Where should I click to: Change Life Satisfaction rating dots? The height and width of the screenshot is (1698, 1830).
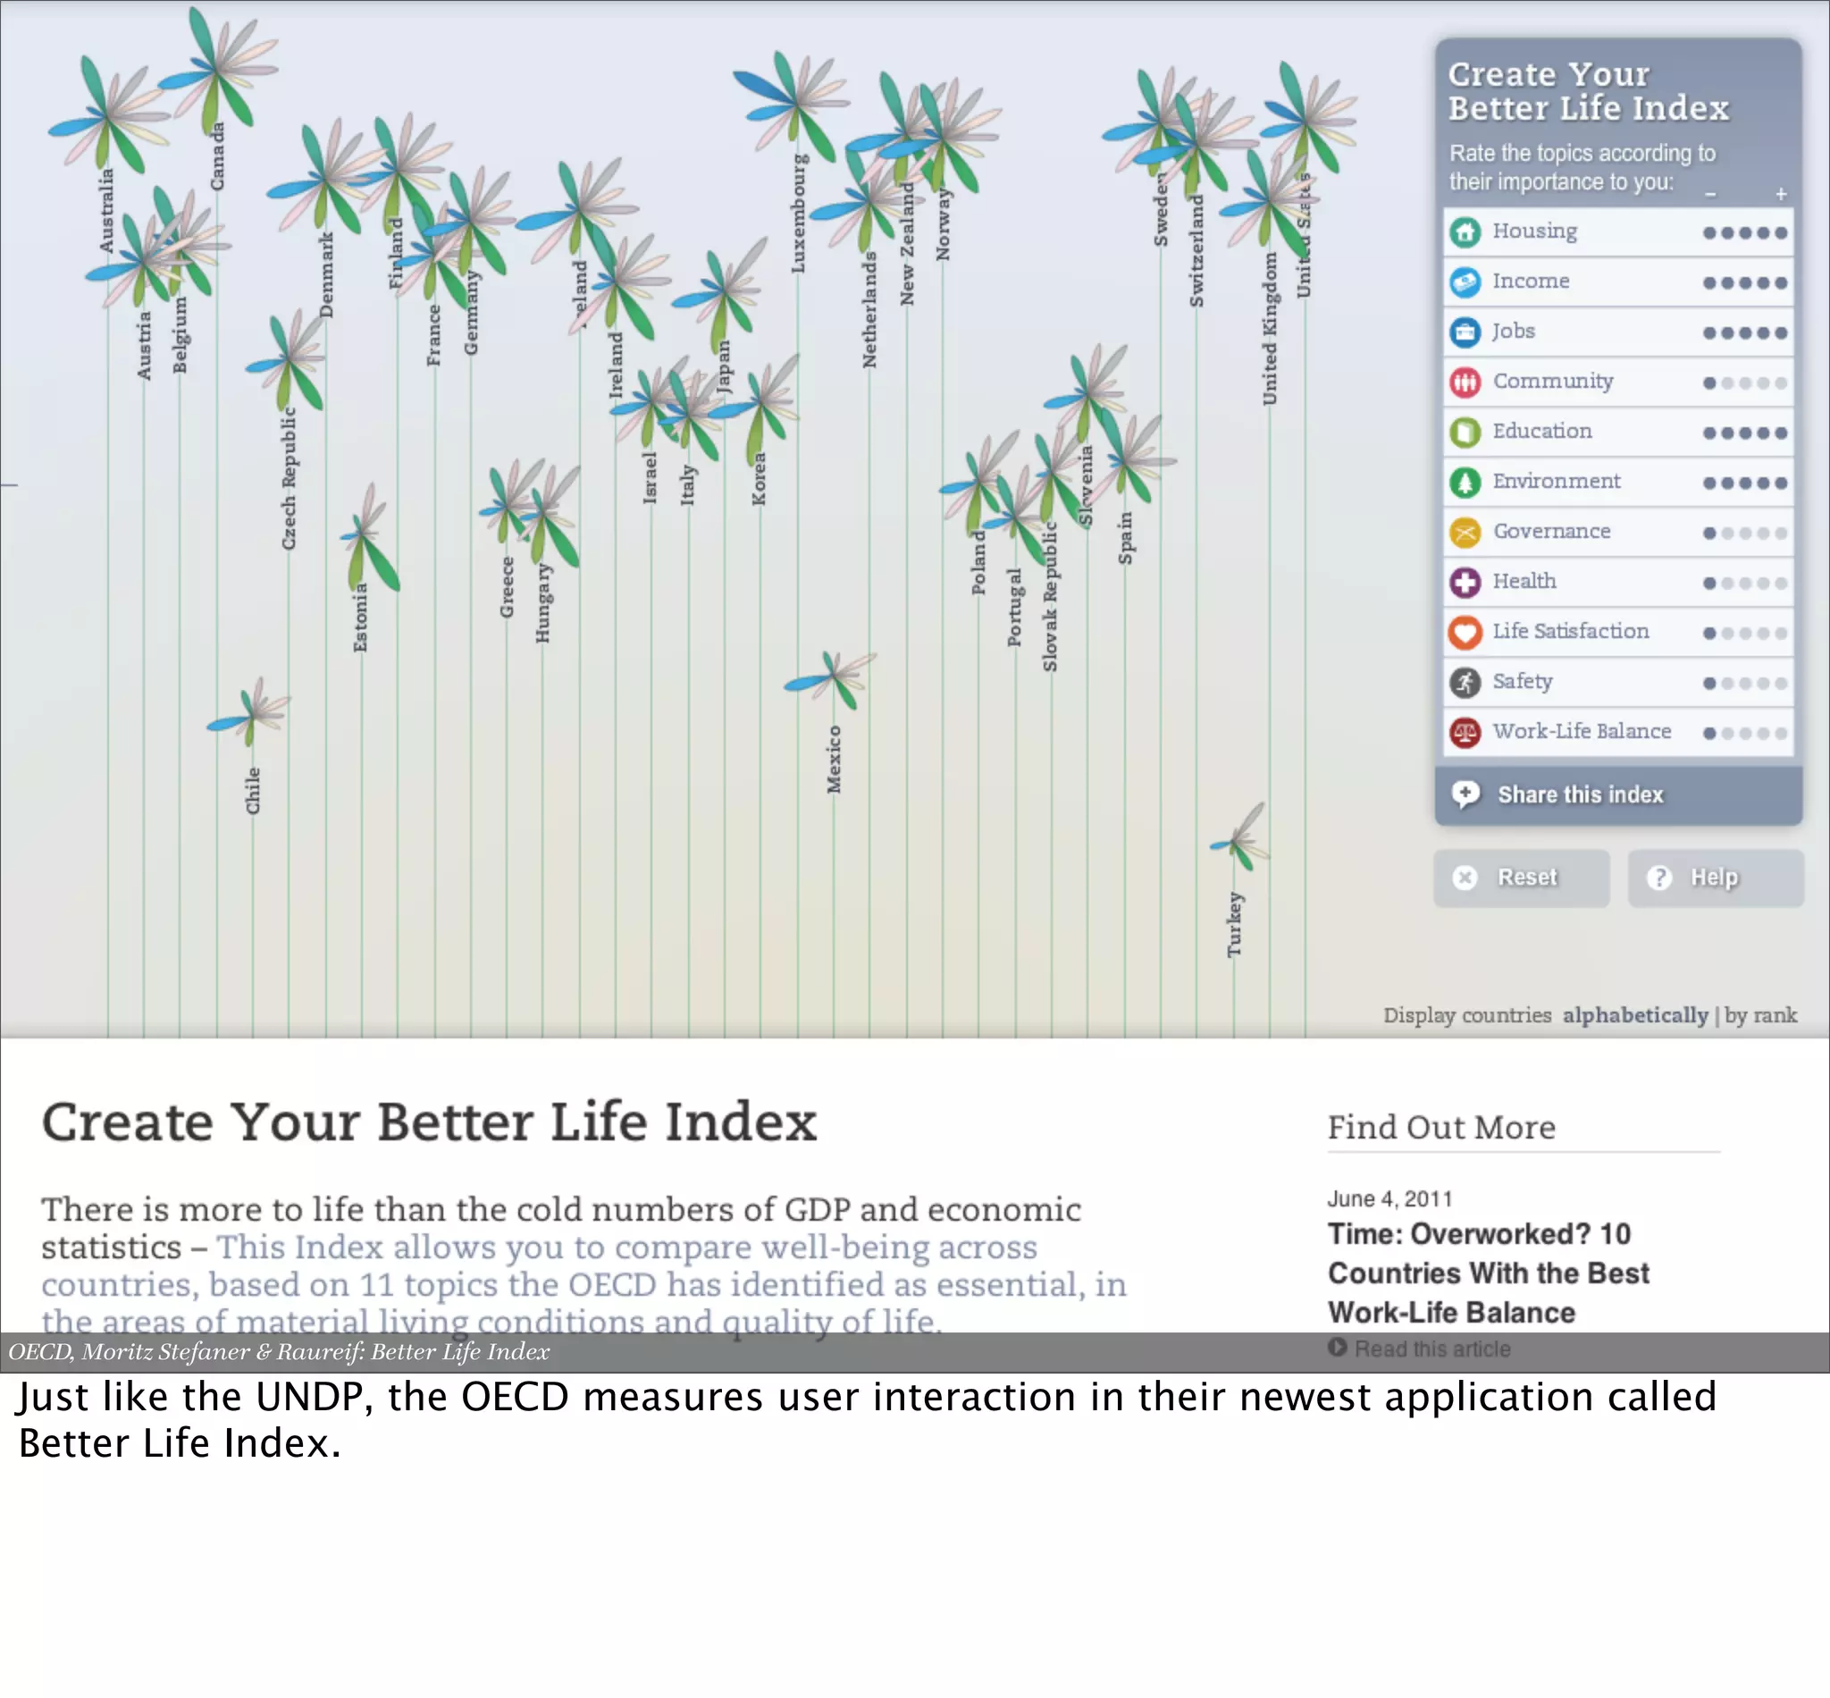tap(1745, 633)
